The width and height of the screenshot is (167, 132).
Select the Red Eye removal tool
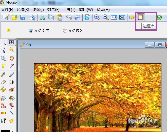point(12,89)
